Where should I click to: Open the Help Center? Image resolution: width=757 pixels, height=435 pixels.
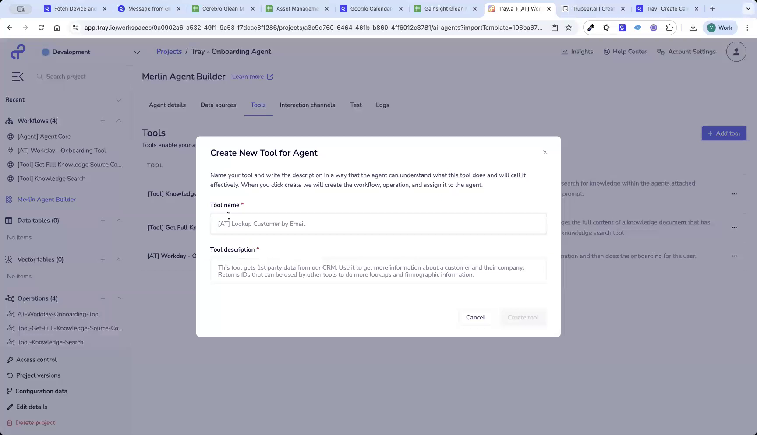[625, 51]
